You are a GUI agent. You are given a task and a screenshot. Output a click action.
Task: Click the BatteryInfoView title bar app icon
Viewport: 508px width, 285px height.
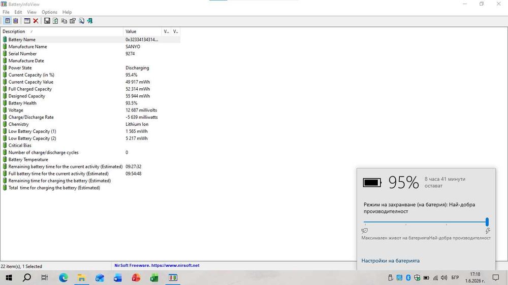(x=4, y=4)
